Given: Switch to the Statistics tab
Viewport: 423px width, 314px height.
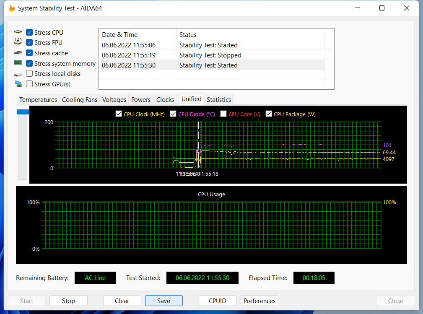Looking at the screenshot, I should pyautogui.click(x=218, y=99).
